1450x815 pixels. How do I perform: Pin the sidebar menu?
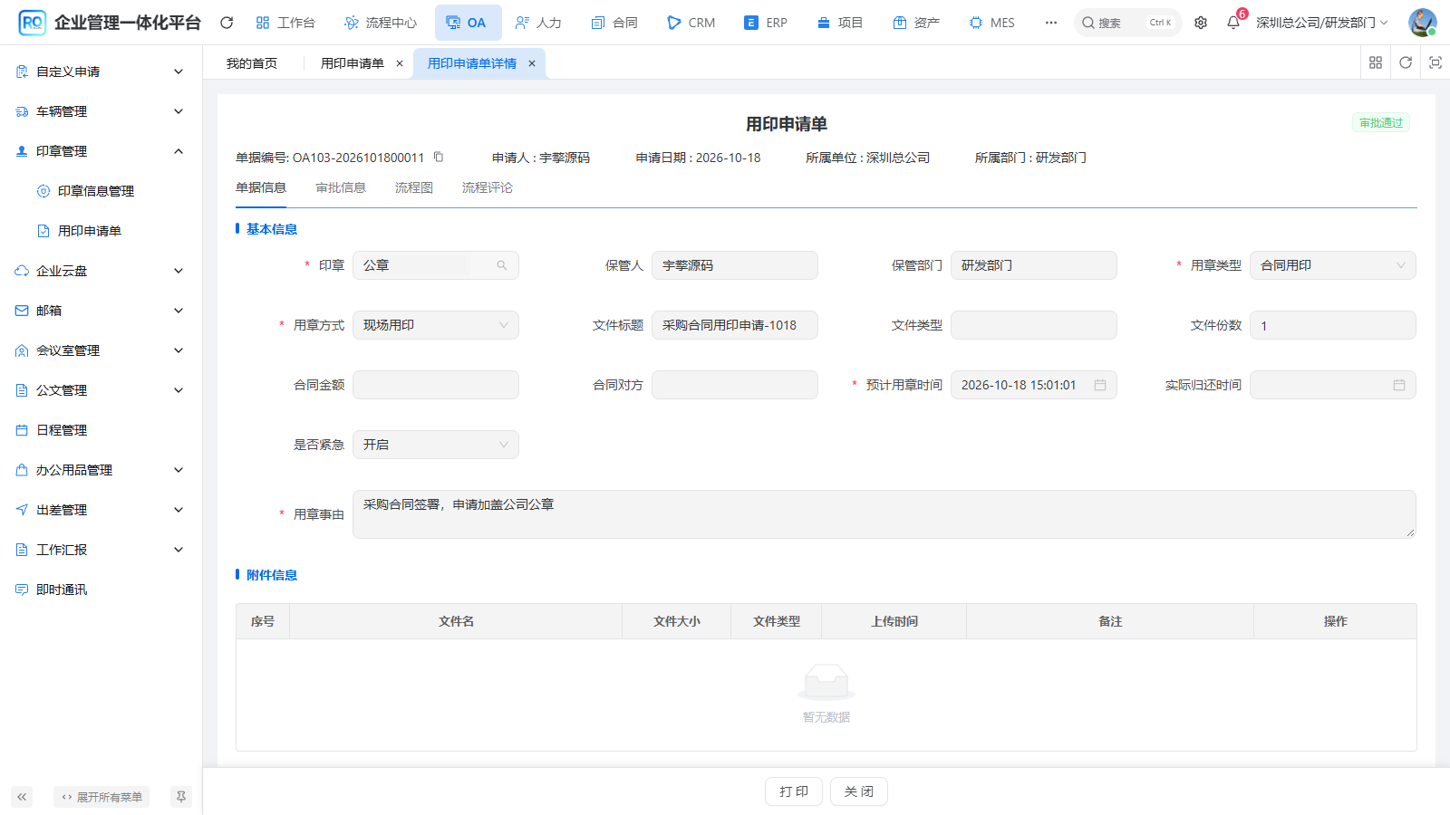click(181, 797)
